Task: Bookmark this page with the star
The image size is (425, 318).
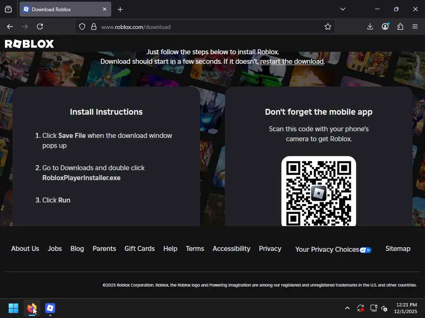Action: (328, 26)
